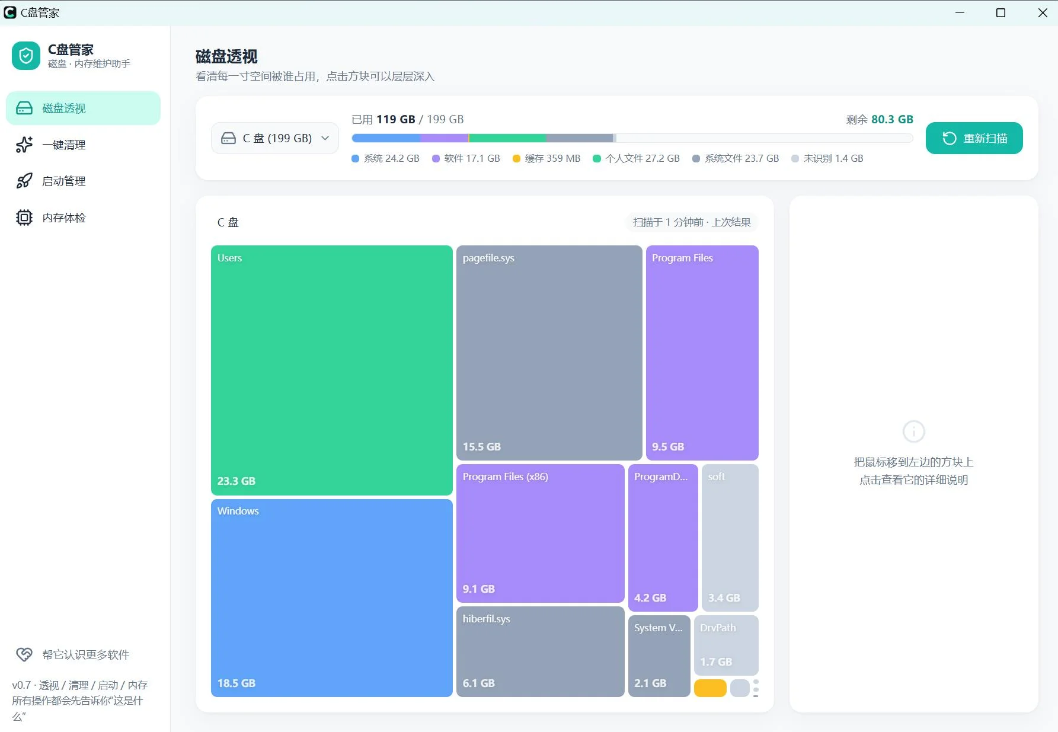Click the 系统文件 23.7 GB legend entry
Image resolution: width=1058 pixels, height=732 pixels.
pyautogui.click(x=736, y=158)
